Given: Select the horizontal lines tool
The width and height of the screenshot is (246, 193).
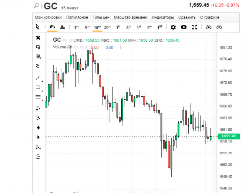Looking at the screenshot, I should point(38,97).
